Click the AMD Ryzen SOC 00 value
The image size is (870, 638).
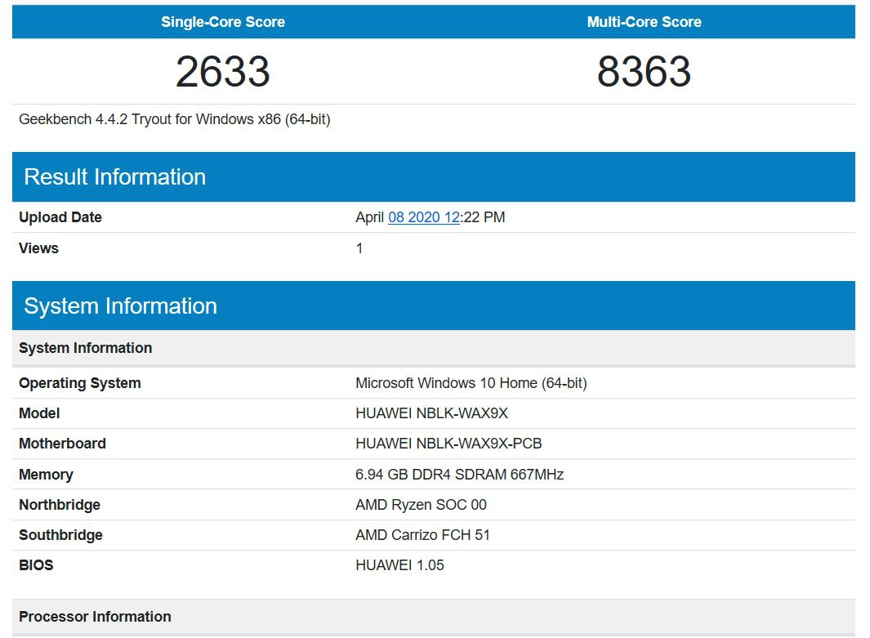coord(422,505)
